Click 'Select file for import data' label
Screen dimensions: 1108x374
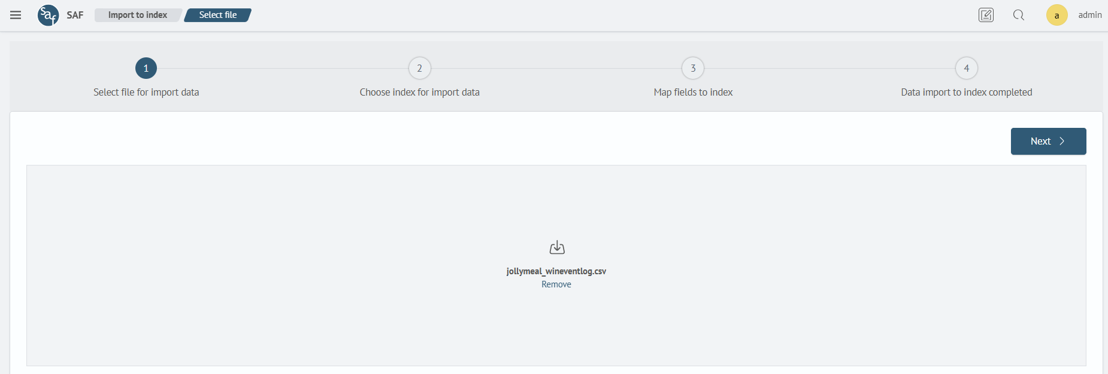(x=146, y=92)
